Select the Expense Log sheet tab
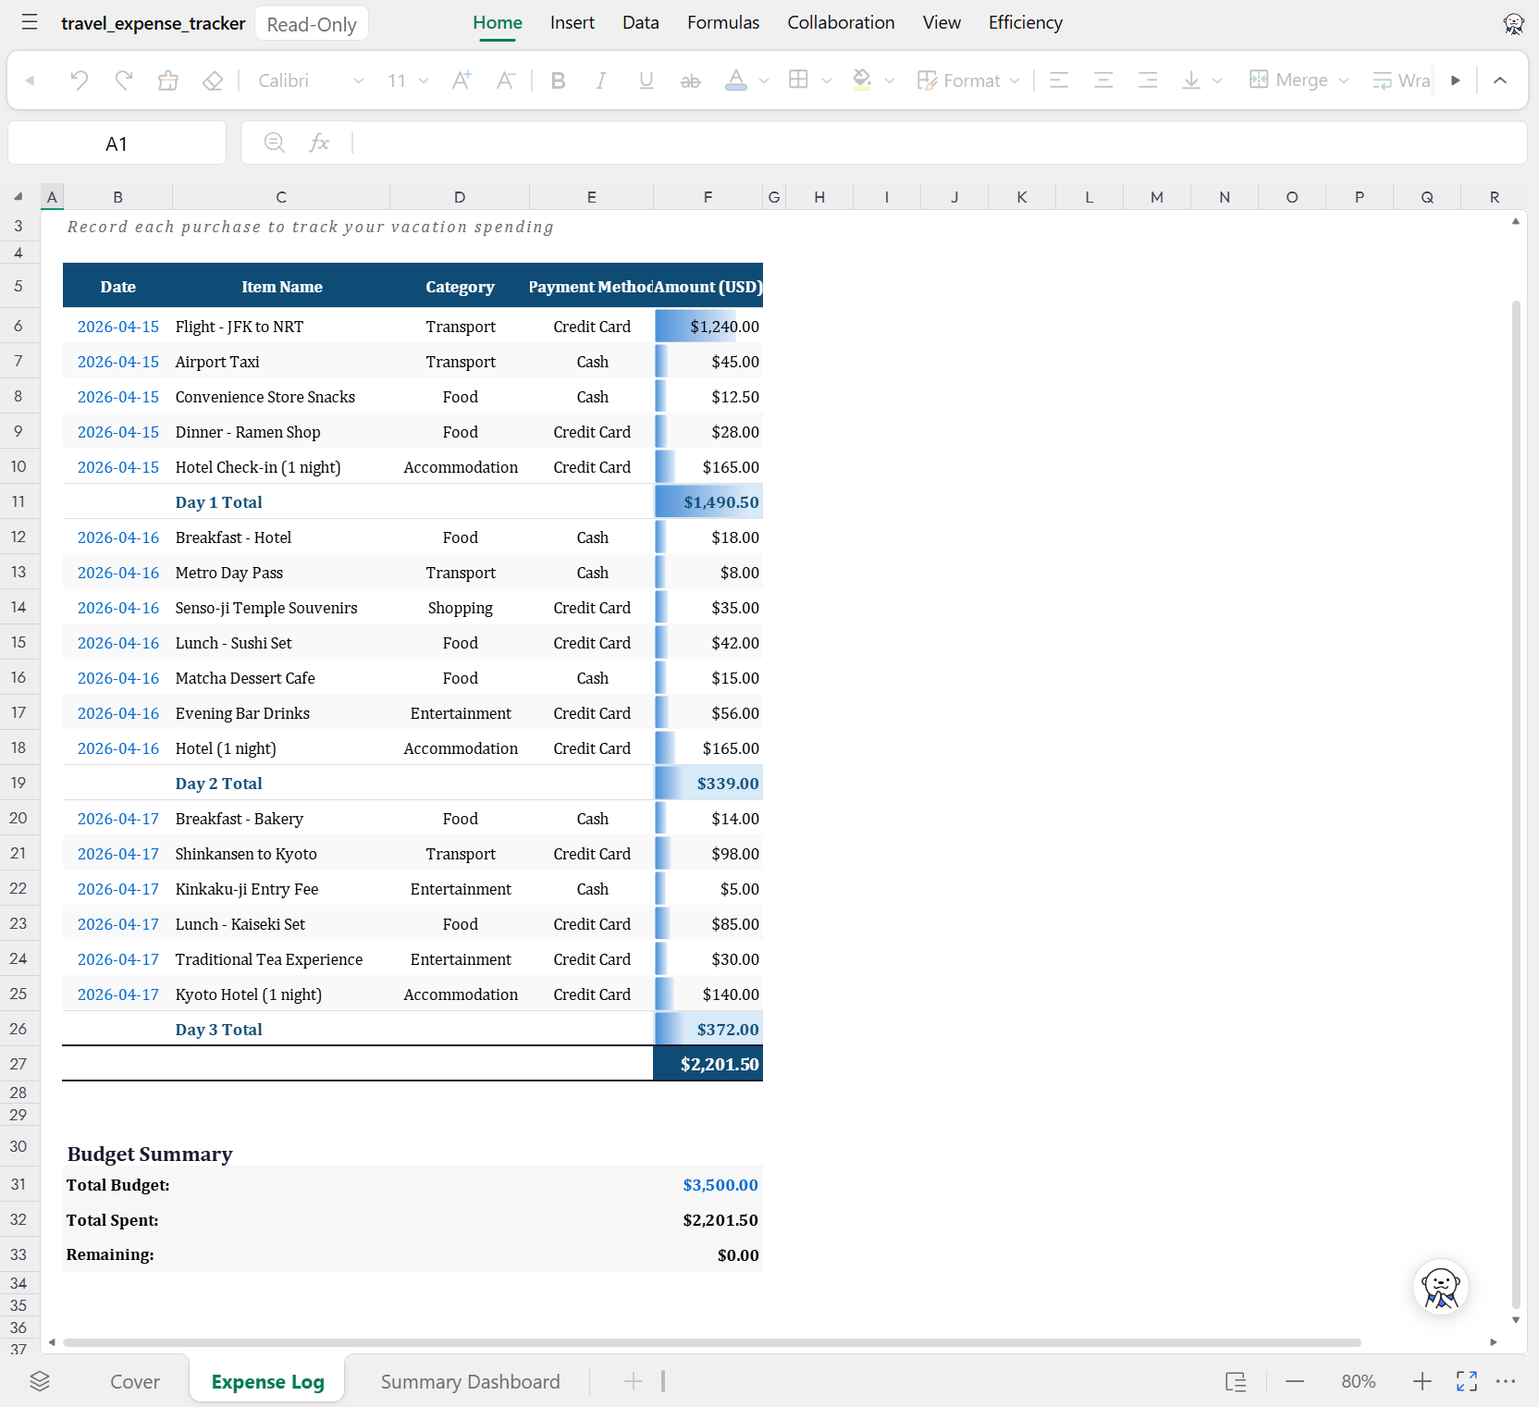Viewport: 1539px width, 1408px height. [x=267, y=1381]
